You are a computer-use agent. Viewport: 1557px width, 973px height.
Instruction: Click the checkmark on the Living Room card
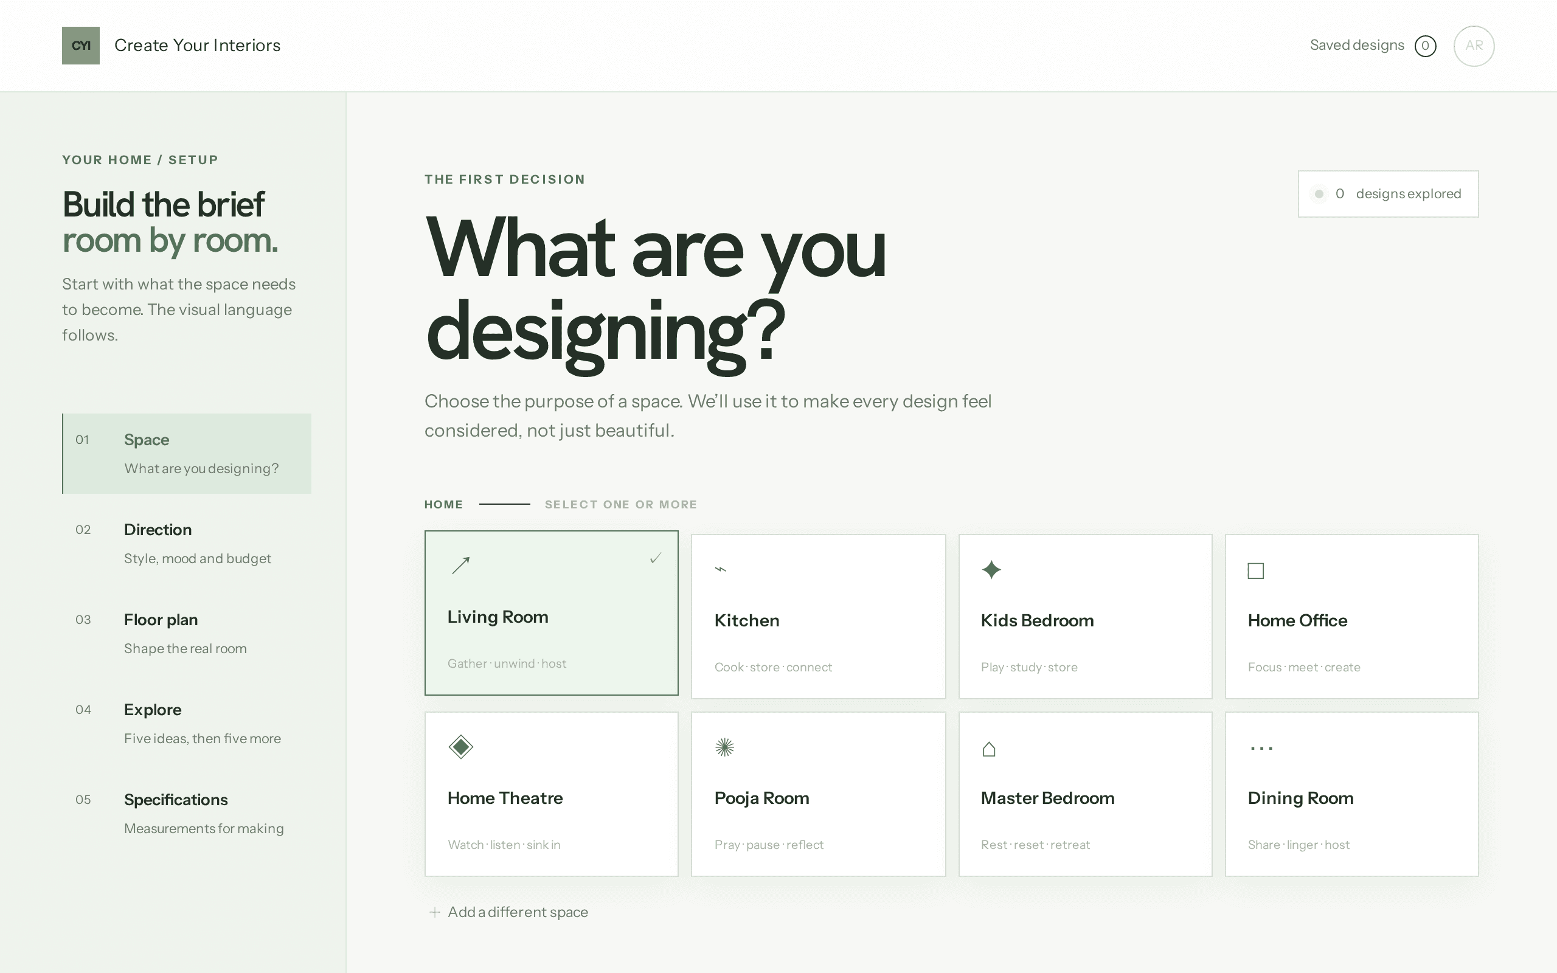tap(655, 558)
